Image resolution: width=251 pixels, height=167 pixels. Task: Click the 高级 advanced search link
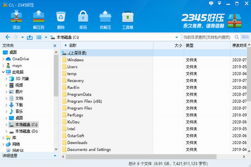245,37
